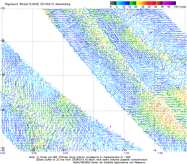The height and width of the screenshot is (164, 187).
Task: Click the '3:02' time label
Action: pos(3,153)
